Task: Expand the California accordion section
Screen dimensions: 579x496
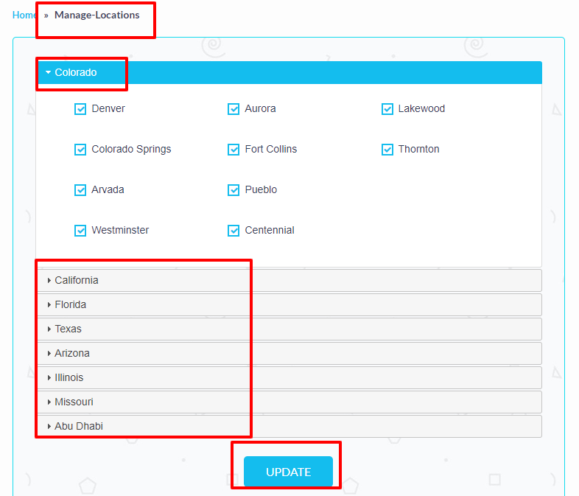Action: point(76,281)
